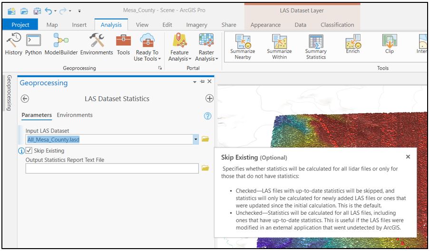This screenshot has width=430, height=251.
Task: Select the Clip tool
Action: point(390,44)
